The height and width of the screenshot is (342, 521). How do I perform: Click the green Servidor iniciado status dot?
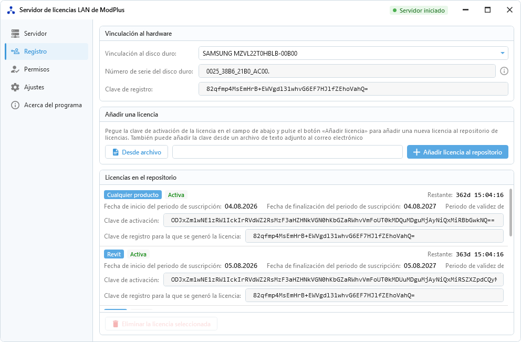pos(395,11)
